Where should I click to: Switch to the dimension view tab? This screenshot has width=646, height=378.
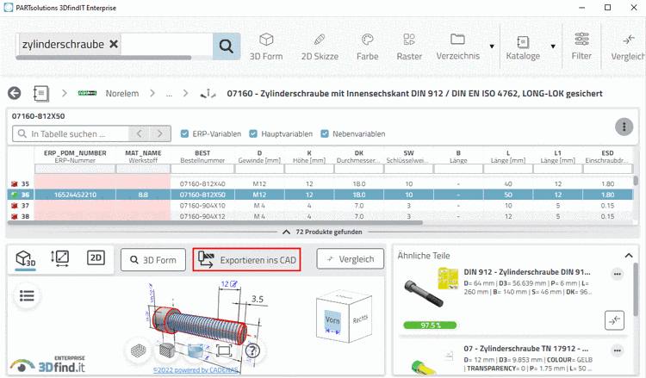pos(60,258)
